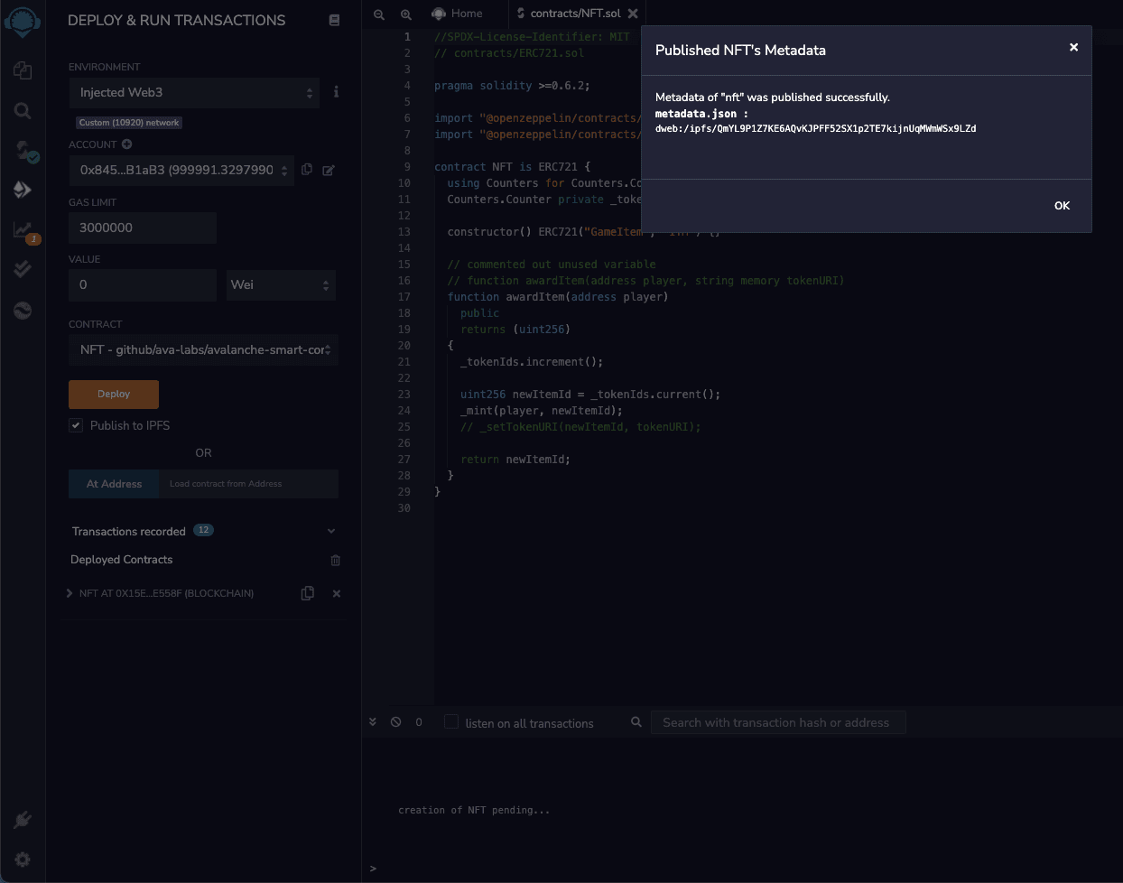Screen dimensions: 1123x883
Task: Dismiss metadata dialog with OK
Action: point(1062,206)
